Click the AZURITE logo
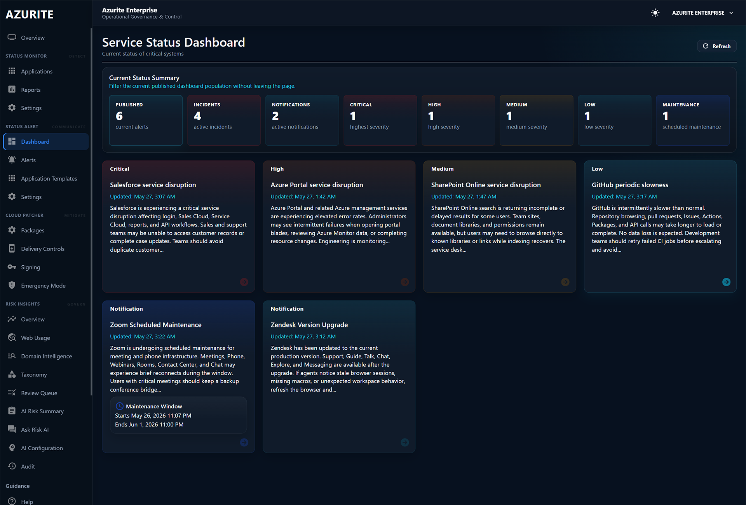746x505 pixels. tap(30, 14)
